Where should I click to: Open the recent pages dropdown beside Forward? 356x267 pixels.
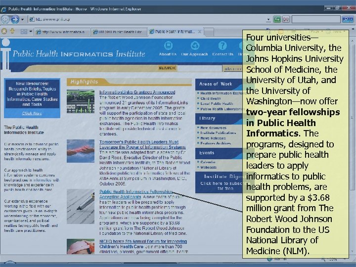tap(22, 19)
